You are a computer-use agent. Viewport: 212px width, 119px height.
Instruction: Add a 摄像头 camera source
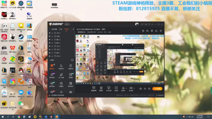tap(101, 89)
